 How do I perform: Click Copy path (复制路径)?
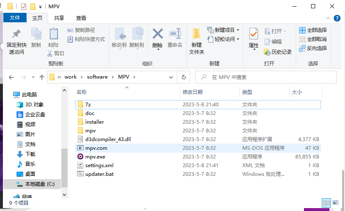coord(81,30)
